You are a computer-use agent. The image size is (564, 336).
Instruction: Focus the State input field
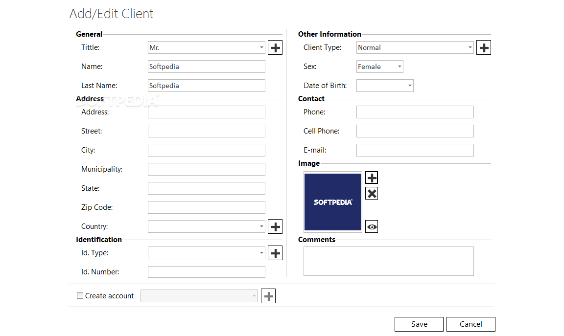[x=207, y=188]
